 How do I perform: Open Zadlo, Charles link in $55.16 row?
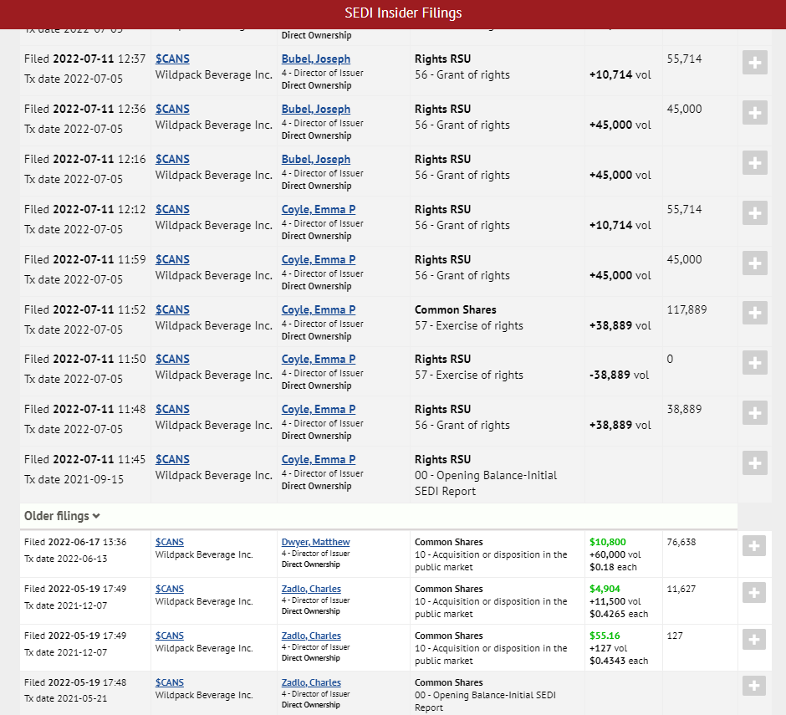(x=311, y=636)
